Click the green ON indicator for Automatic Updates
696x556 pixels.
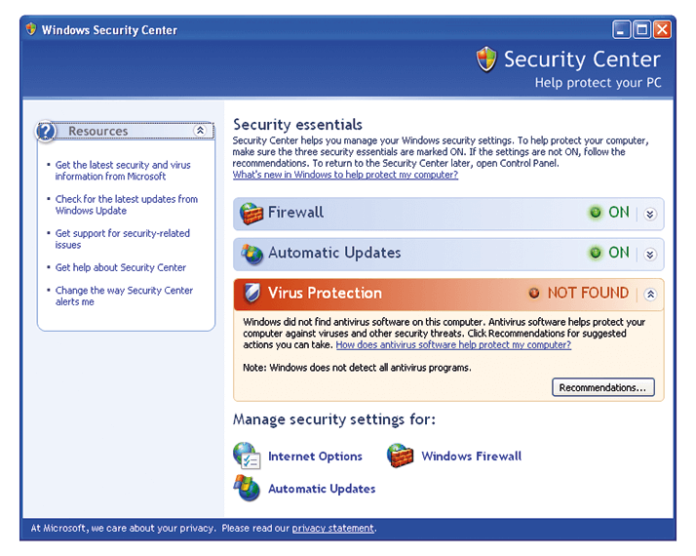[x=595, y=253]
